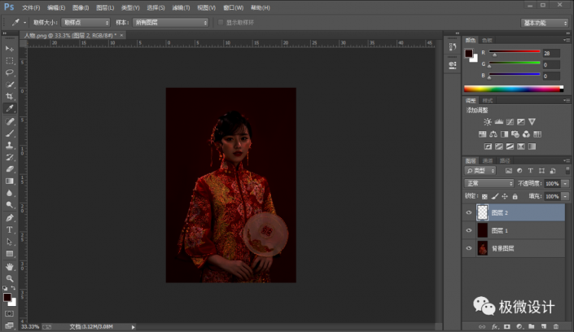Image resolution: width=574 pixels, height=332 pixels.
Task: Filter layers by type layers
Action: 530,171
